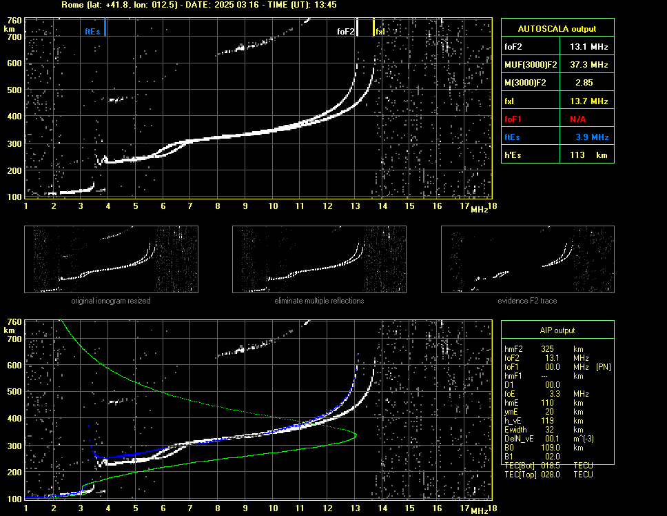Click the TEC[Bot] 018.5 TECU row

548,466
